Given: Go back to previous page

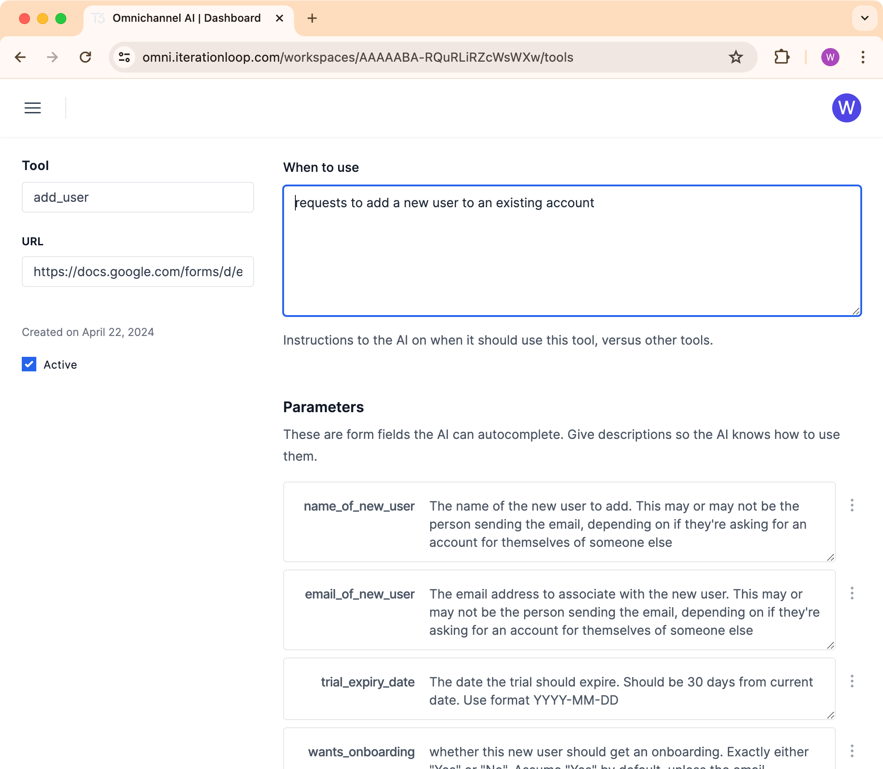Looking at the screenshot, I should tap(20, 57).
